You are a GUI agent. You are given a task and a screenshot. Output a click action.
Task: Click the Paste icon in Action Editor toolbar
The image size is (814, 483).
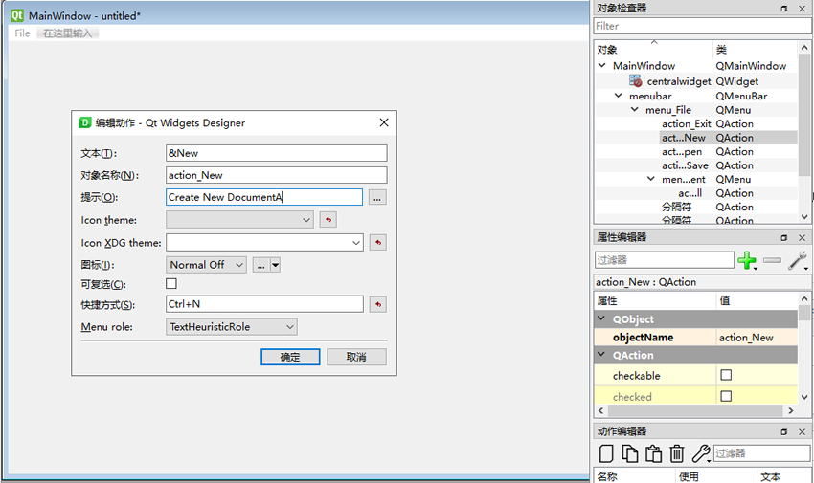(653, 453)
